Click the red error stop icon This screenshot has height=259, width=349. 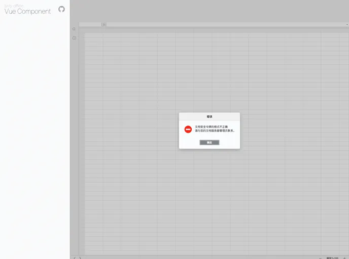click(188, 129)
